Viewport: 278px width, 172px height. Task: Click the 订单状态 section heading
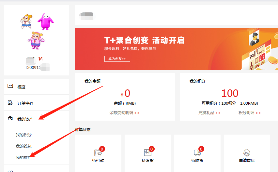(83, 130)
